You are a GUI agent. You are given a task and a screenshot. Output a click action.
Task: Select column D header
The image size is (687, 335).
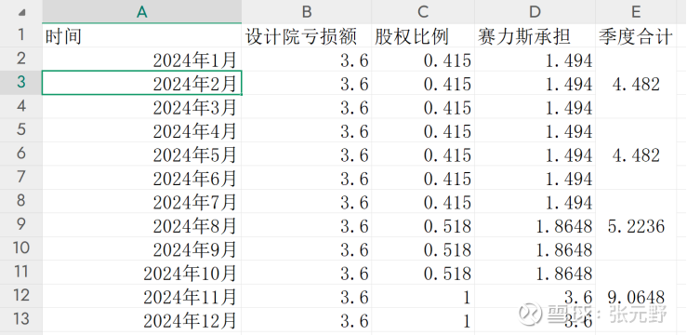[535, 11]
